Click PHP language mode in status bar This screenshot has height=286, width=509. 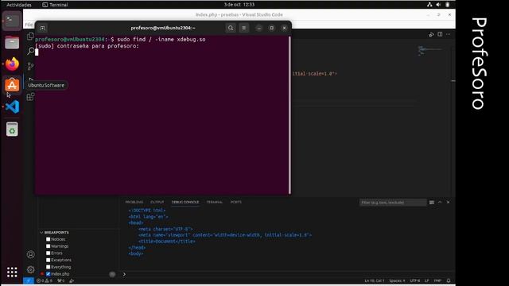tap(437, 280)
